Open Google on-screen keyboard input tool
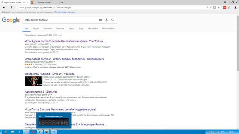The image size is (239, 134). [x=101, y=20]
